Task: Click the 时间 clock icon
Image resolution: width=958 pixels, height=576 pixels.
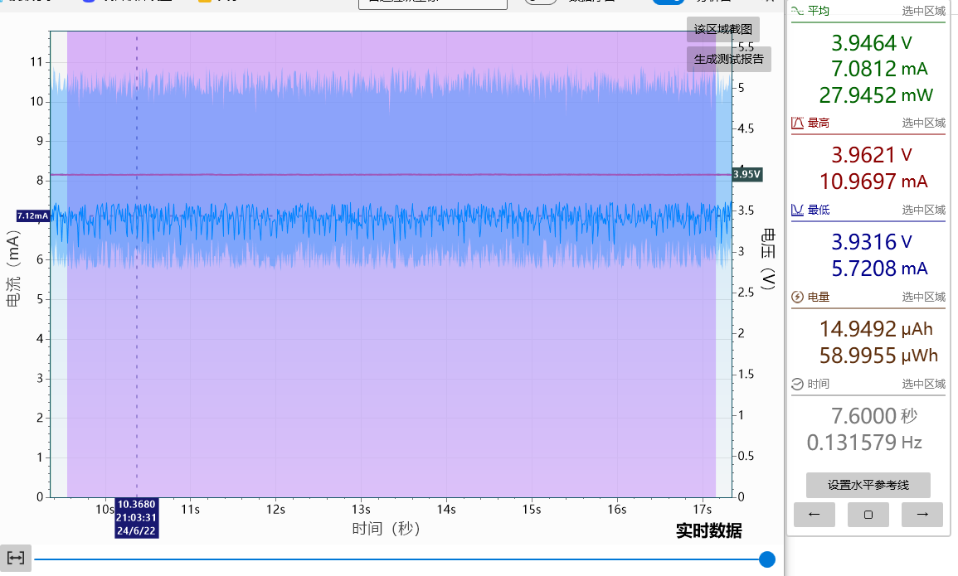Action: [x=797, y=384]
